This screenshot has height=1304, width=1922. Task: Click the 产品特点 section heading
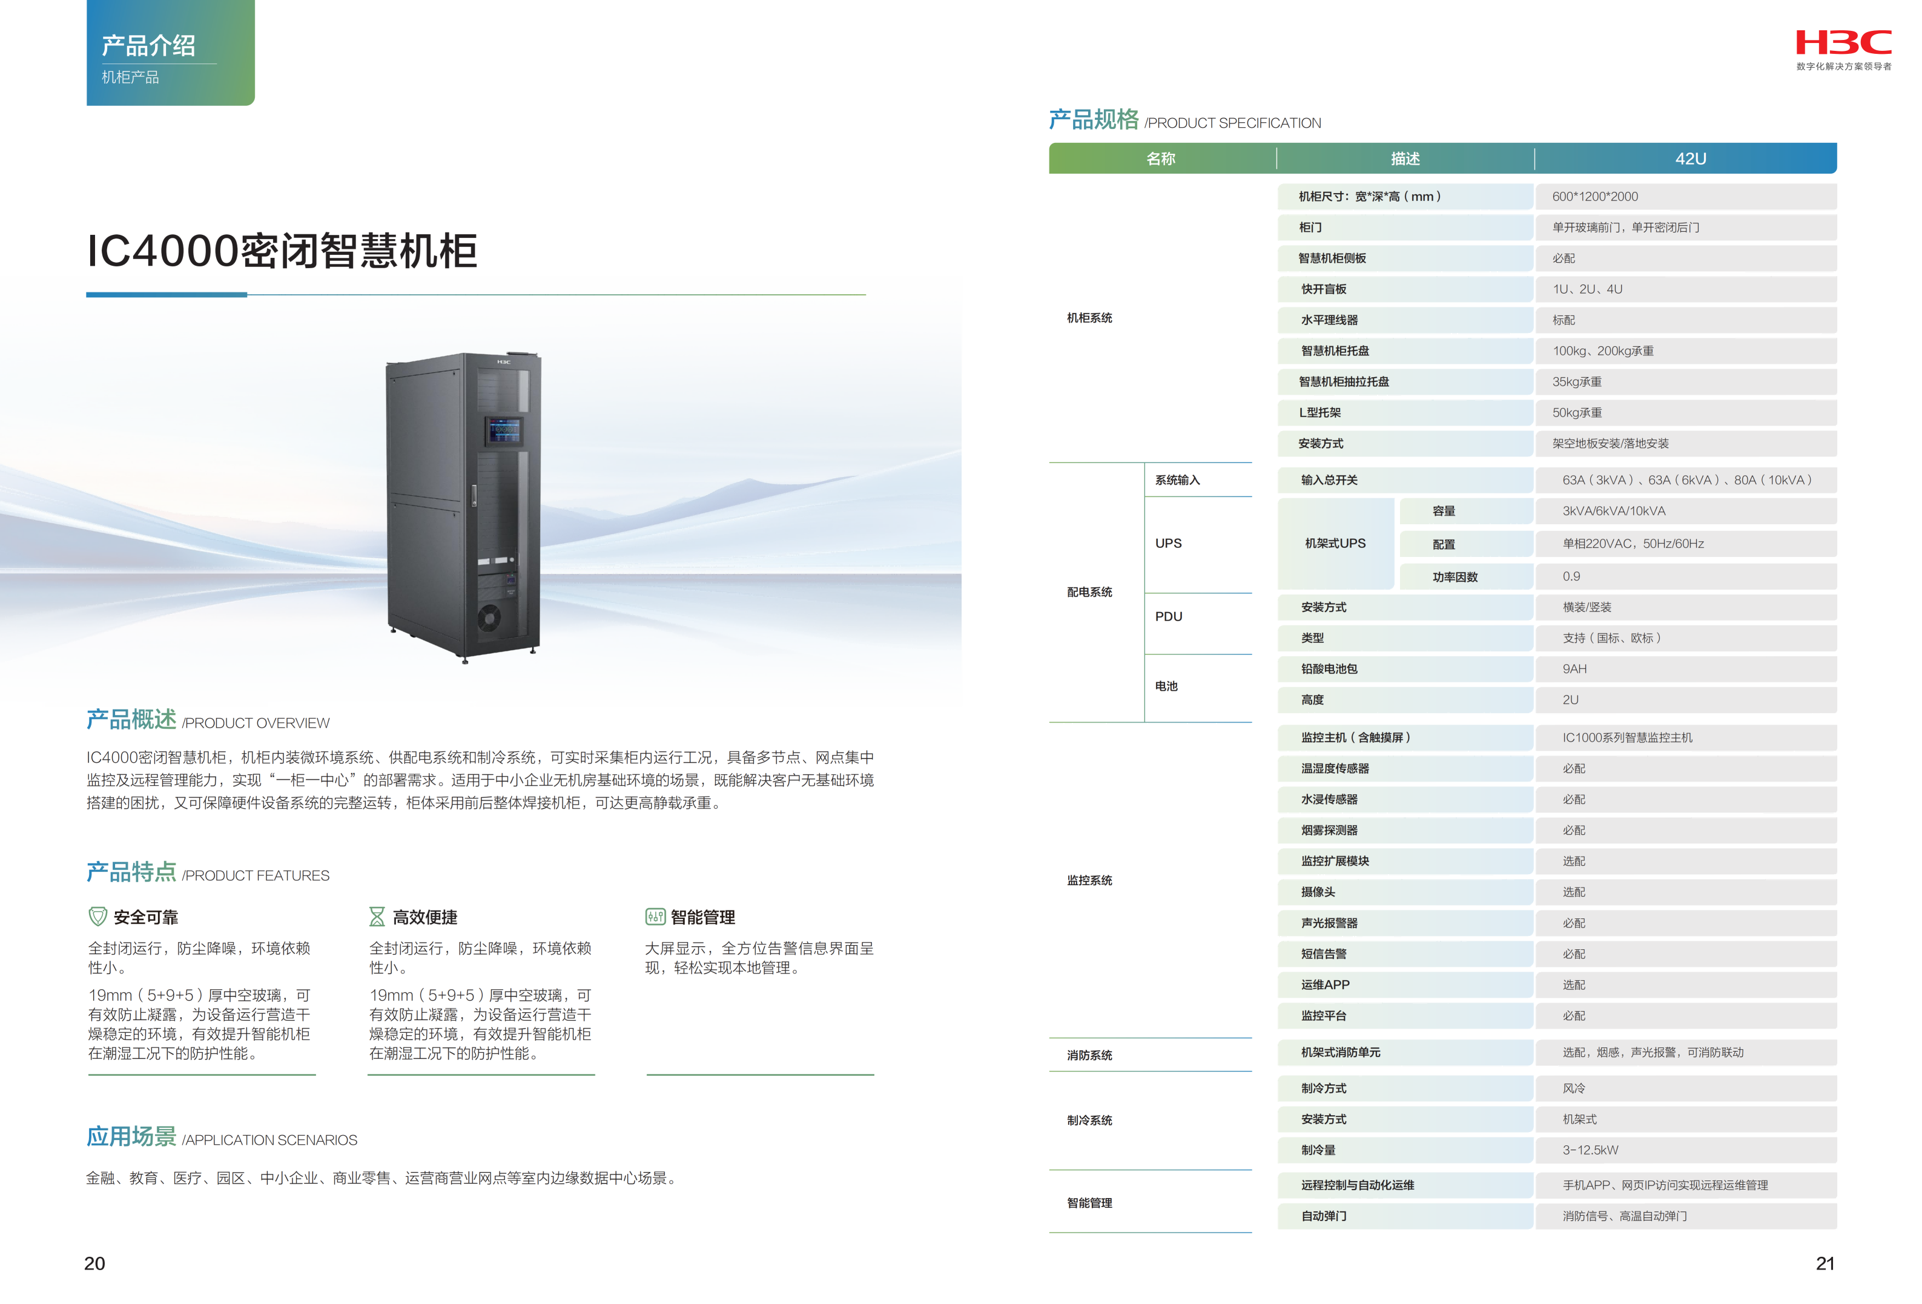(x=131, y=872)
